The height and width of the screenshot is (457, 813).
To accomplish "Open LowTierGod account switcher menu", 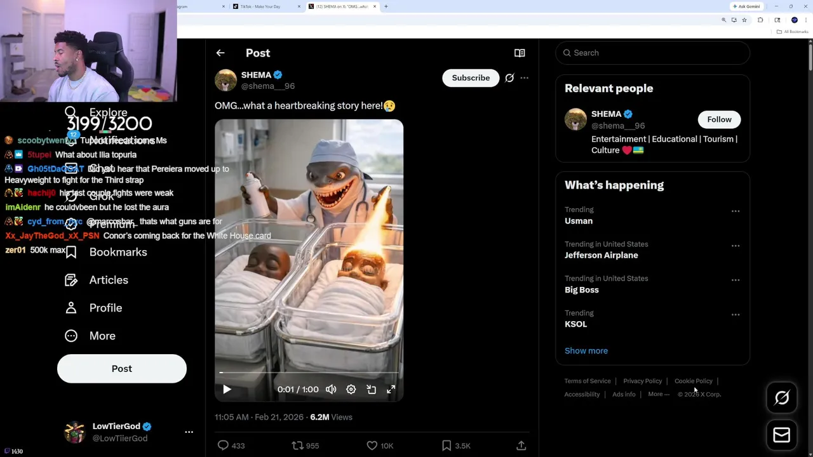I will coord(189,432).
